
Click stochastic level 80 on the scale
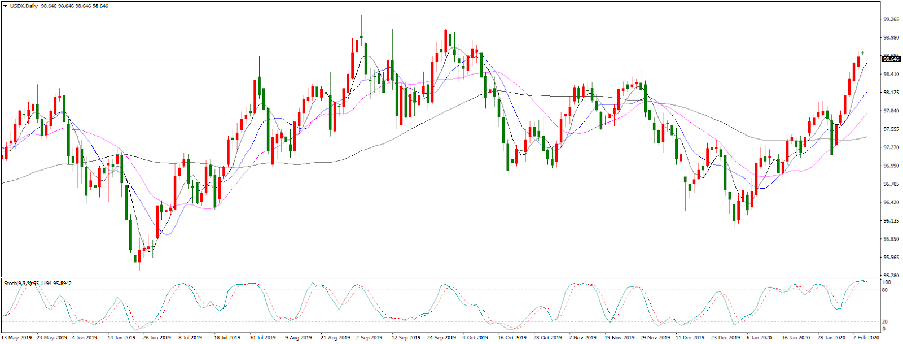[885, 290]
